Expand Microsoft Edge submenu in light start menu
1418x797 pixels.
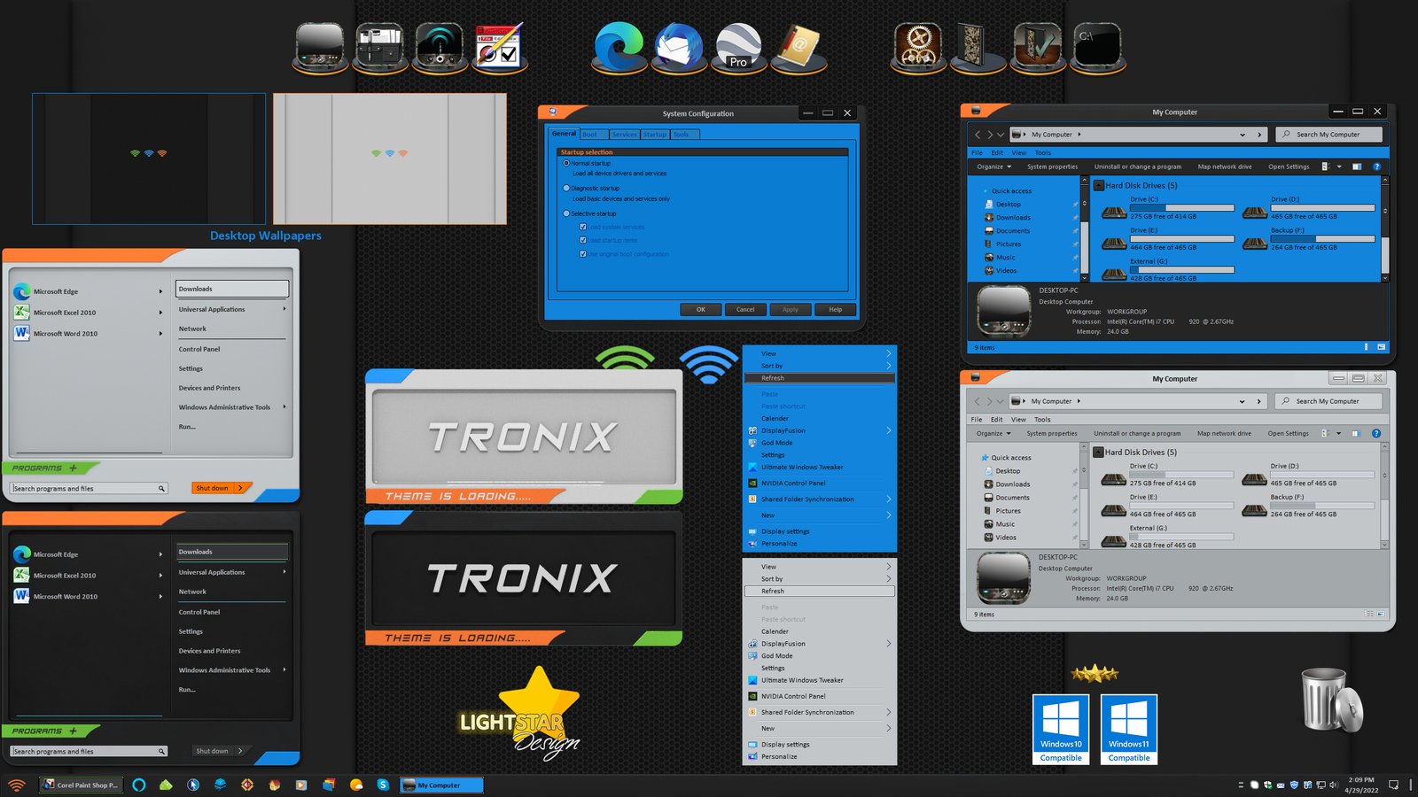click(x=160, y=291)
